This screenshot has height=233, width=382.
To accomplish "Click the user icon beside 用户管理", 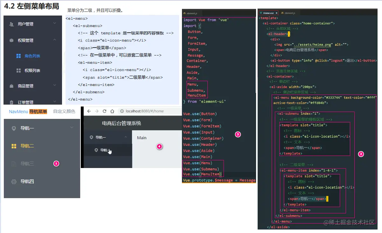I will (x=11, y=24).
